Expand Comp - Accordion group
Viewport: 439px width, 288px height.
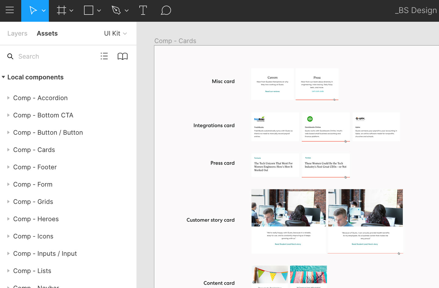pyautogui.click(x=8, y=98)
